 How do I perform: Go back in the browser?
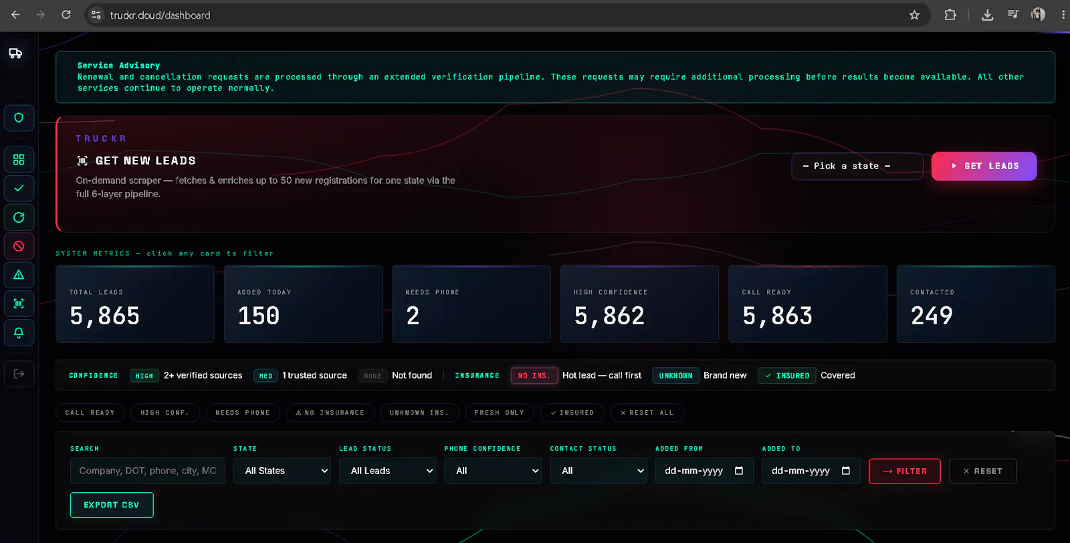[15, 15]
